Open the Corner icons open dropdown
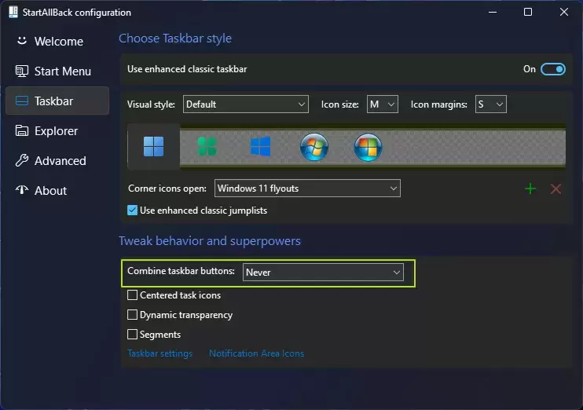The image size is (583, 410). pyautogui.click(x=306, y=189)
